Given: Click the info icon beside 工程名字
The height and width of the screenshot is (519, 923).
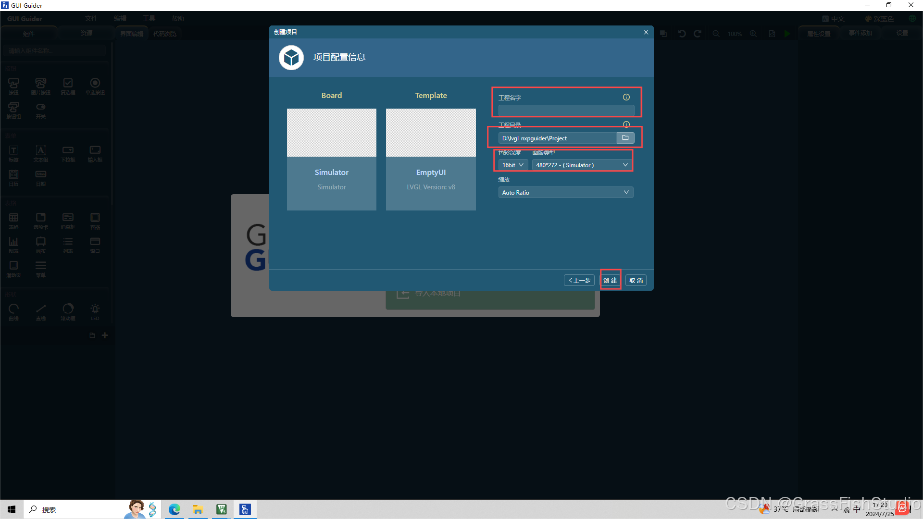Looking at the screenshot, I should click(x=626, y=97).
